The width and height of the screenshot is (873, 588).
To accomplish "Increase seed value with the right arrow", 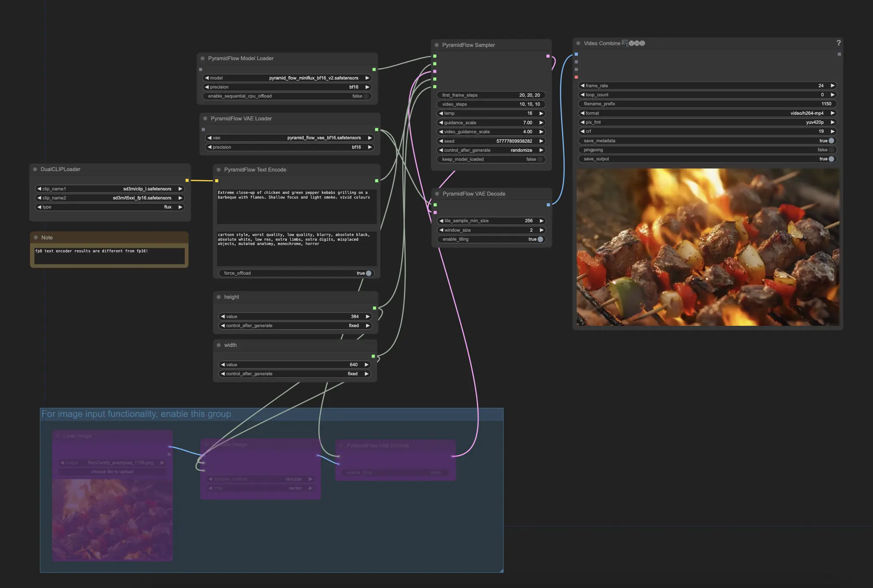I will [x=541, y=141].
